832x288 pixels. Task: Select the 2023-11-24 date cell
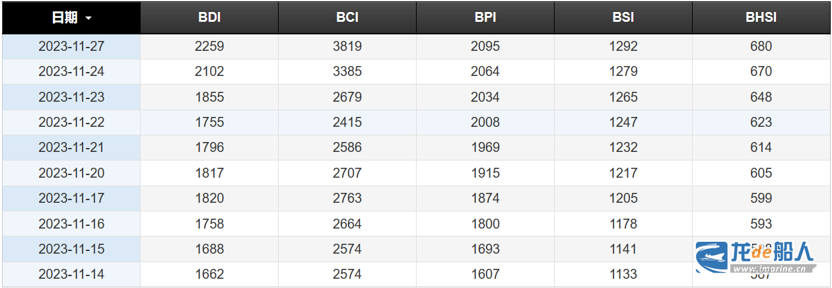71,71
